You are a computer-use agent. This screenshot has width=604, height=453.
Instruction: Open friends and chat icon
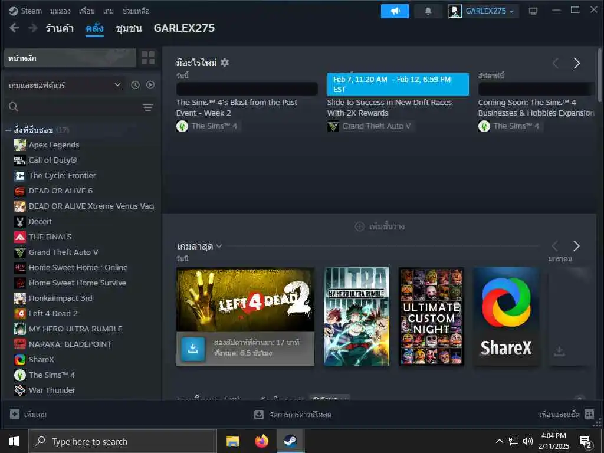click(x=589, y=415)
